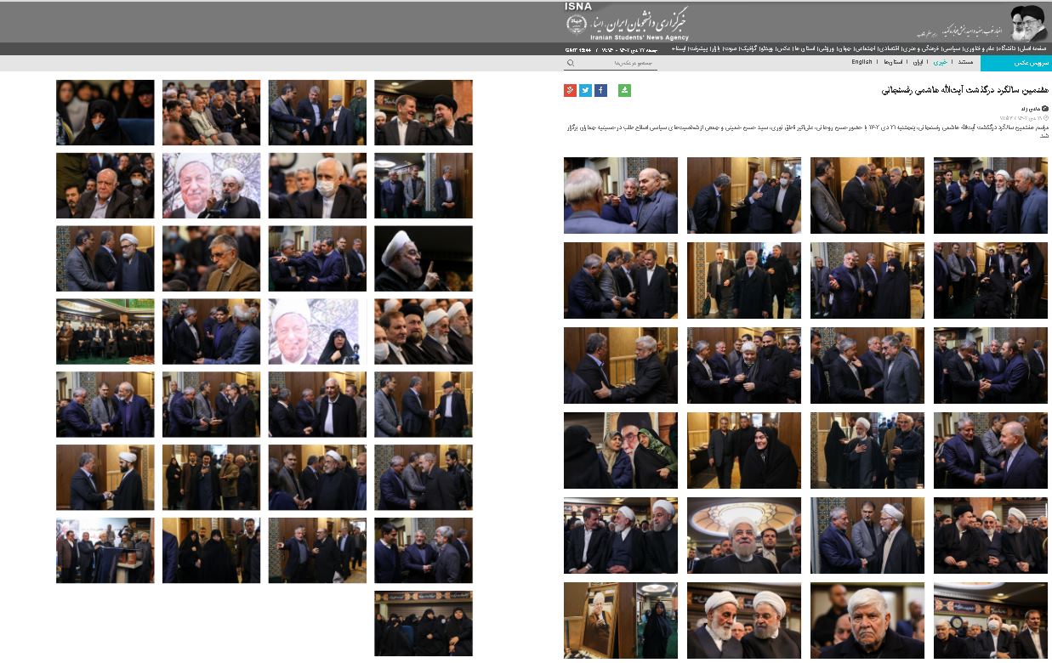1052x663 pixels.
Task: Click the magnifier search icon
Action: [x=571, y=63]
